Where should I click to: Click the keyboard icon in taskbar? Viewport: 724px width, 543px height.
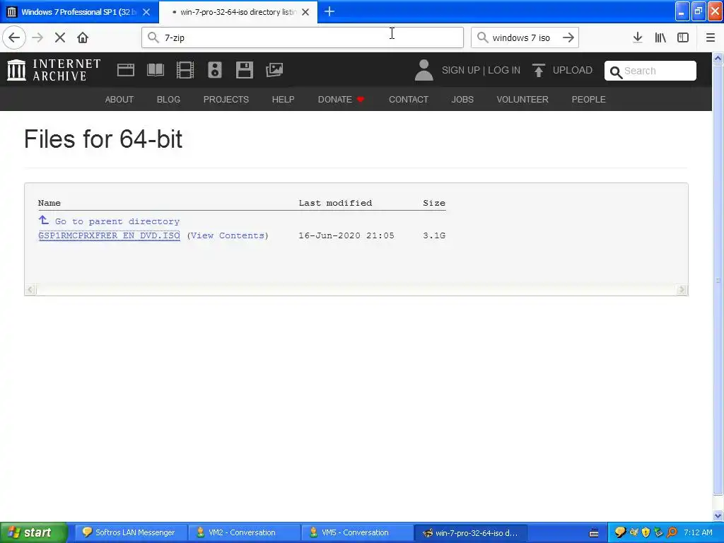coord(594,533)
